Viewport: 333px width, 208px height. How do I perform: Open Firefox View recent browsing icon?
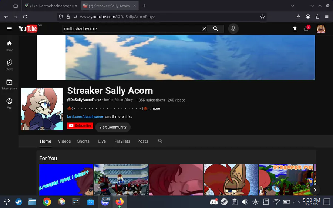point(16,6)
